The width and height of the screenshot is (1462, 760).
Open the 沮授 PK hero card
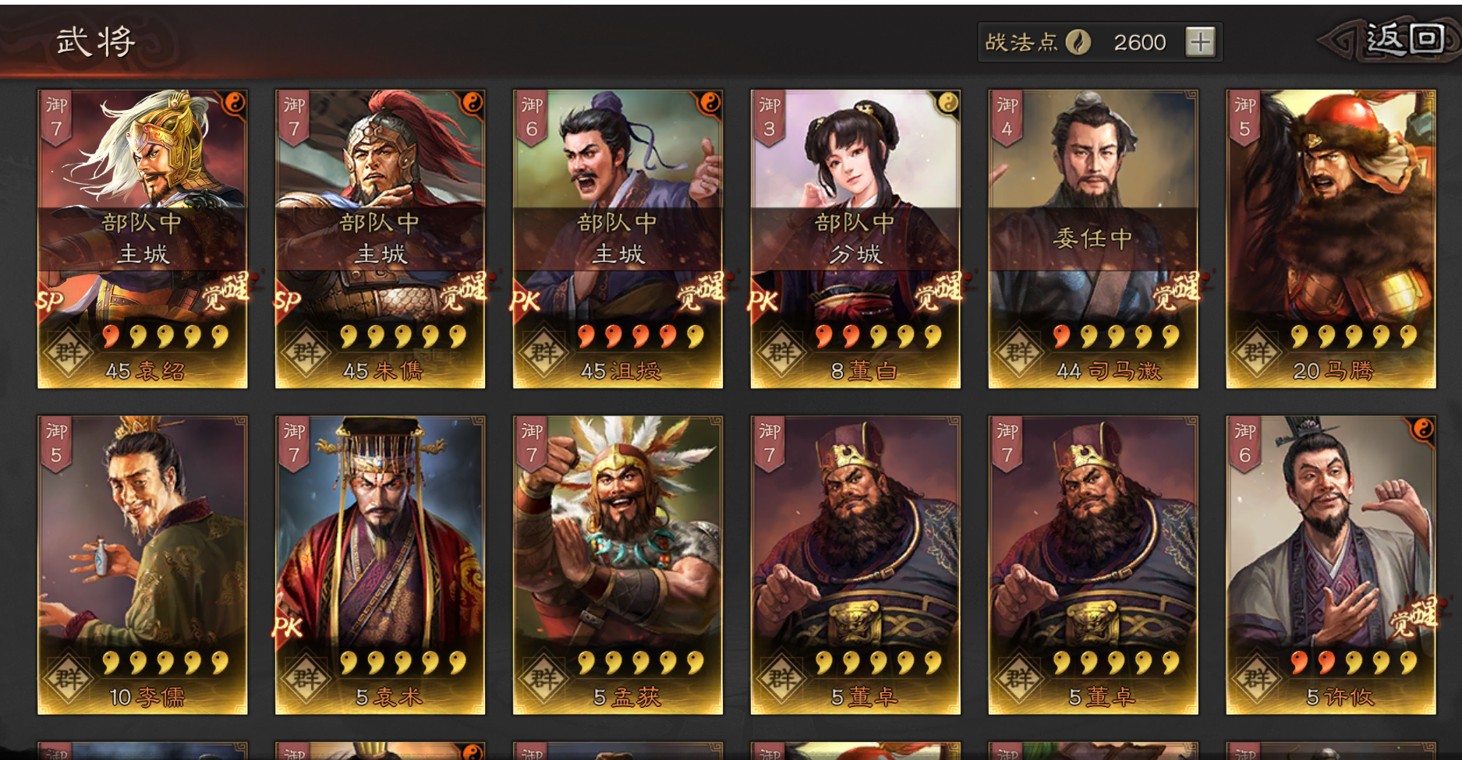[618, 239]
